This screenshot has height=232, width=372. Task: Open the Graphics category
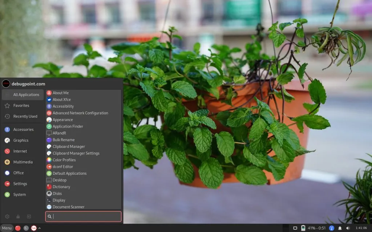[23, 140]
